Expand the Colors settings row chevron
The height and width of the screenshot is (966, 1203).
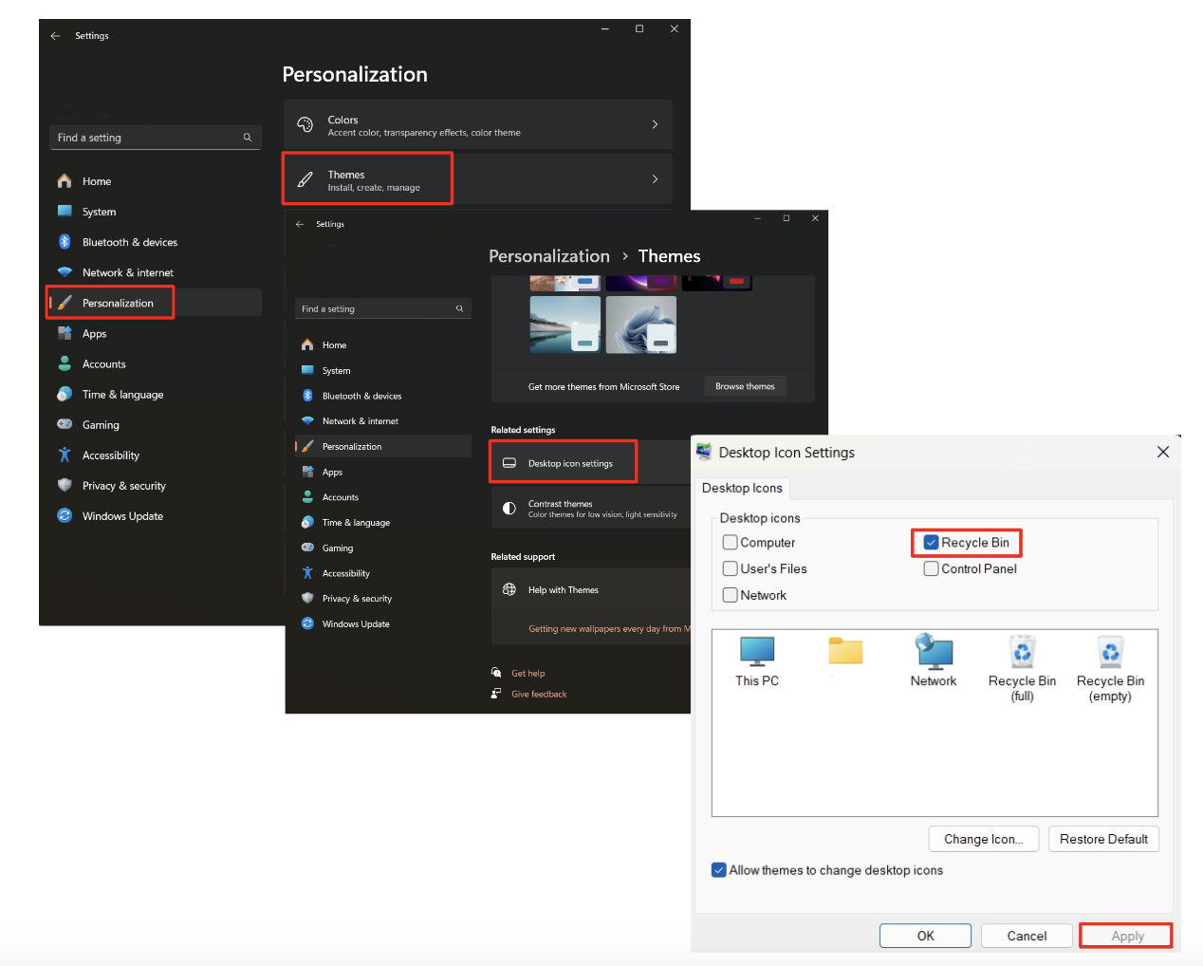pos(655,124)
